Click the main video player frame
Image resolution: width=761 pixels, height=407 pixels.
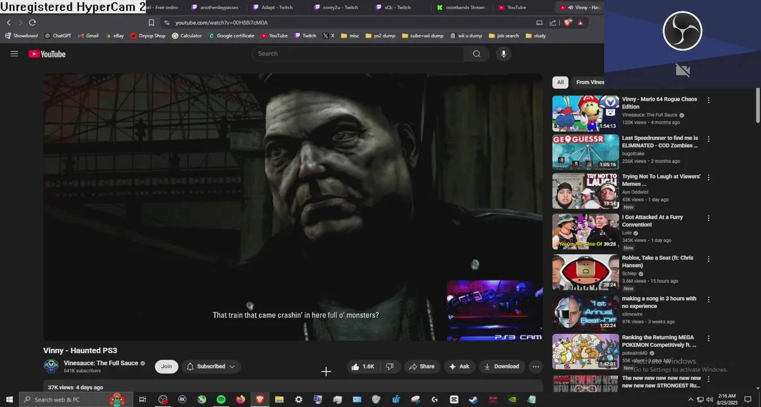click(293, 207)
